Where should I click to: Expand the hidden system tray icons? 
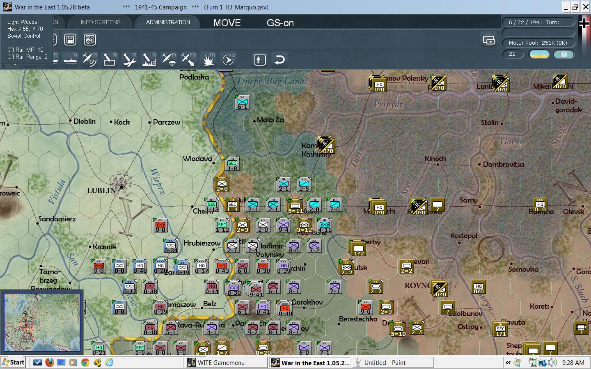pyautogui.click(x=508, y=362)
